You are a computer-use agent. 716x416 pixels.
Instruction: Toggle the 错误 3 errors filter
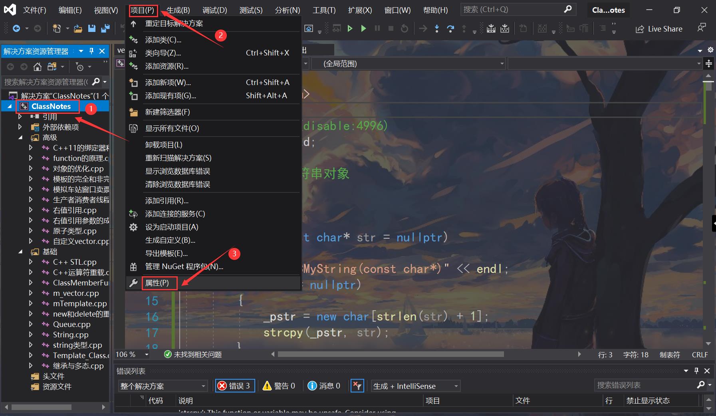coord(235,386)
